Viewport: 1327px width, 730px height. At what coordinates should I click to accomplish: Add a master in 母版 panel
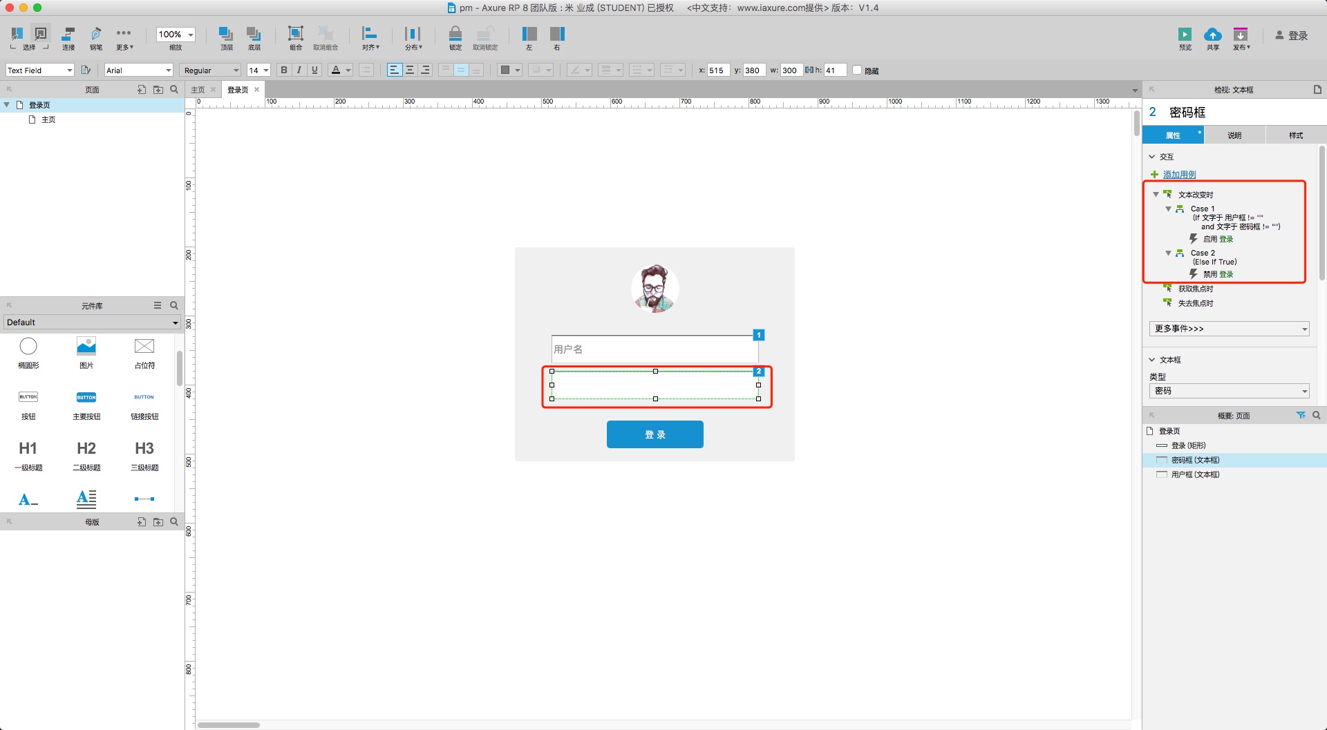point(142,521)
